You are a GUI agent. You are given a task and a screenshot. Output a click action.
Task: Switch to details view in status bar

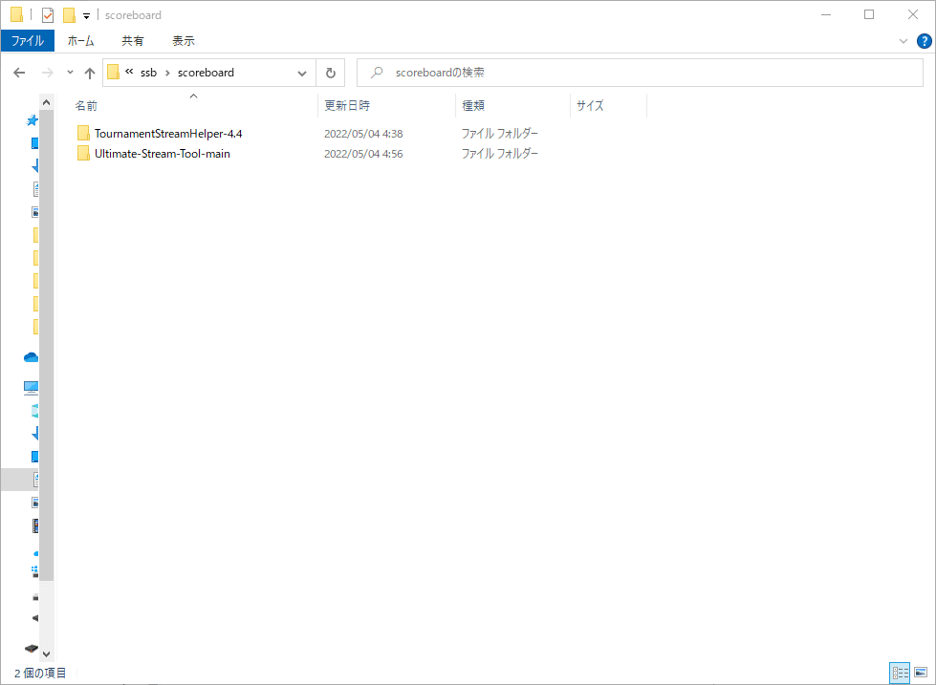901,674
